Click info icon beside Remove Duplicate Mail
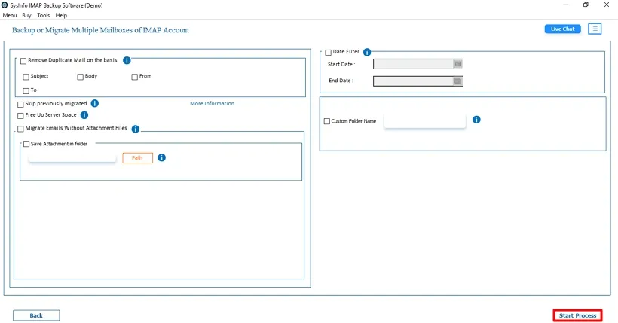The image size is (618, 323). [x=127, y=60]
